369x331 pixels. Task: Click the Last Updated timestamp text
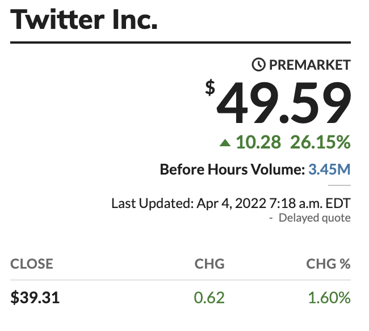[231, 203]
